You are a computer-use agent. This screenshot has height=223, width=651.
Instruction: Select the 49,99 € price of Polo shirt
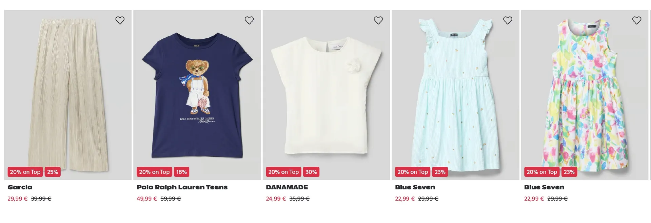147,199
